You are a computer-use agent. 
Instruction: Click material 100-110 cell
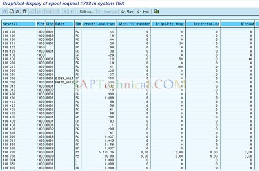click(x=9, y=44)
